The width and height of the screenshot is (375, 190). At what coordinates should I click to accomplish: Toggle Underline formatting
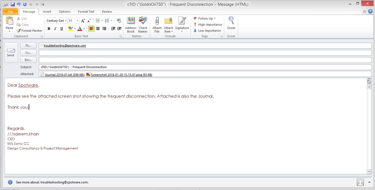(x=61, y=29)
